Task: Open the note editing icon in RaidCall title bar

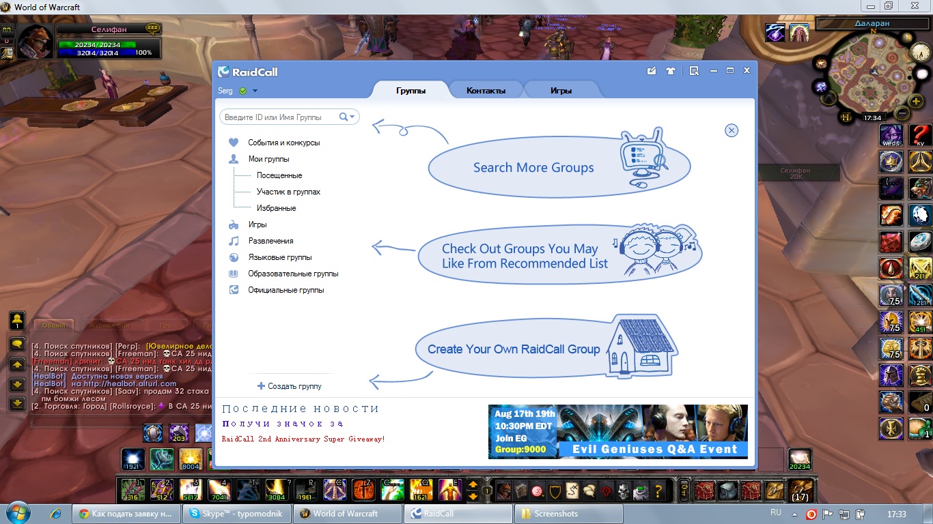Action: pyautogui.click(x=652, y=70)
